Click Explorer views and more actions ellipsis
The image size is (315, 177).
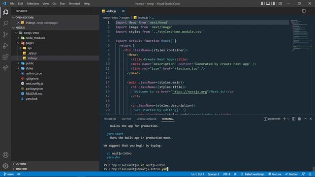pos(94,11)
